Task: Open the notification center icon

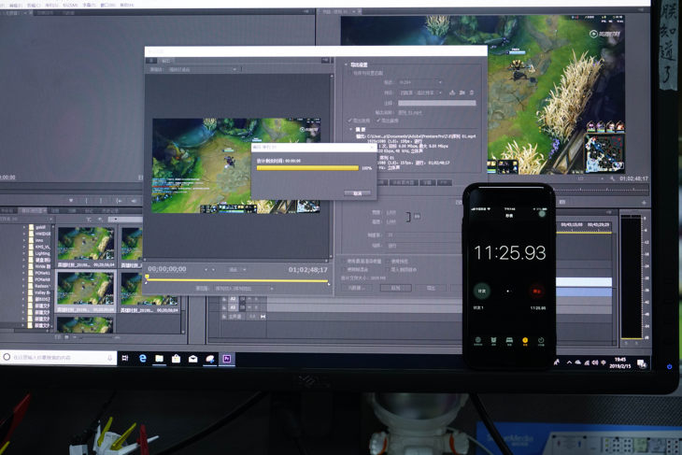Action: pos(642,363)
